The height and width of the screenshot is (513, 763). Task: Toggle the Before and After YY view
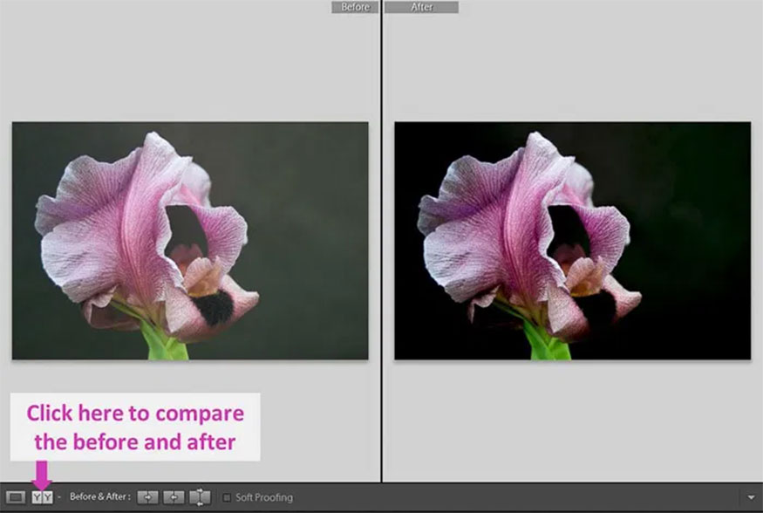coord(43,497)
